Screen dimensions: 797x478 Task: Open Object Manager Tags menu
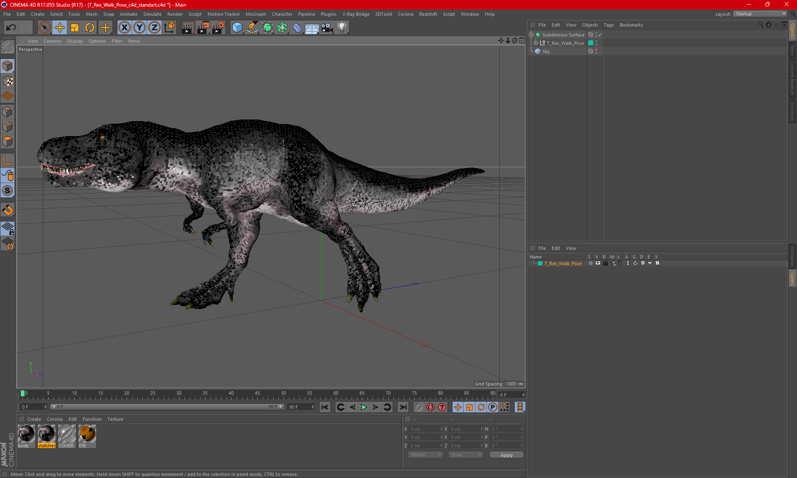[x=609, y=25]
